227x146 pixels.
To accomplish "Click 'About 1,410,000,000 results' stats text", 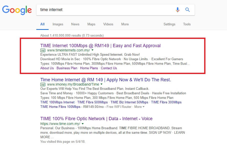I will tap(72, 35).
